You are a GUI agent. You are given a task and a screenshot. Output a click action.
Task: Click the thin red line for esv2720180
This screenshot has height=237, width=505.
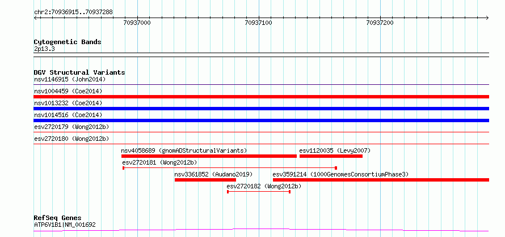[x=261, y=144]
